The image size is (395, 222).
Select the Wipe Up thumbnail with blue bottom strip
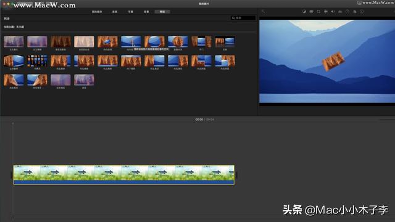click(x=107, y=61)
